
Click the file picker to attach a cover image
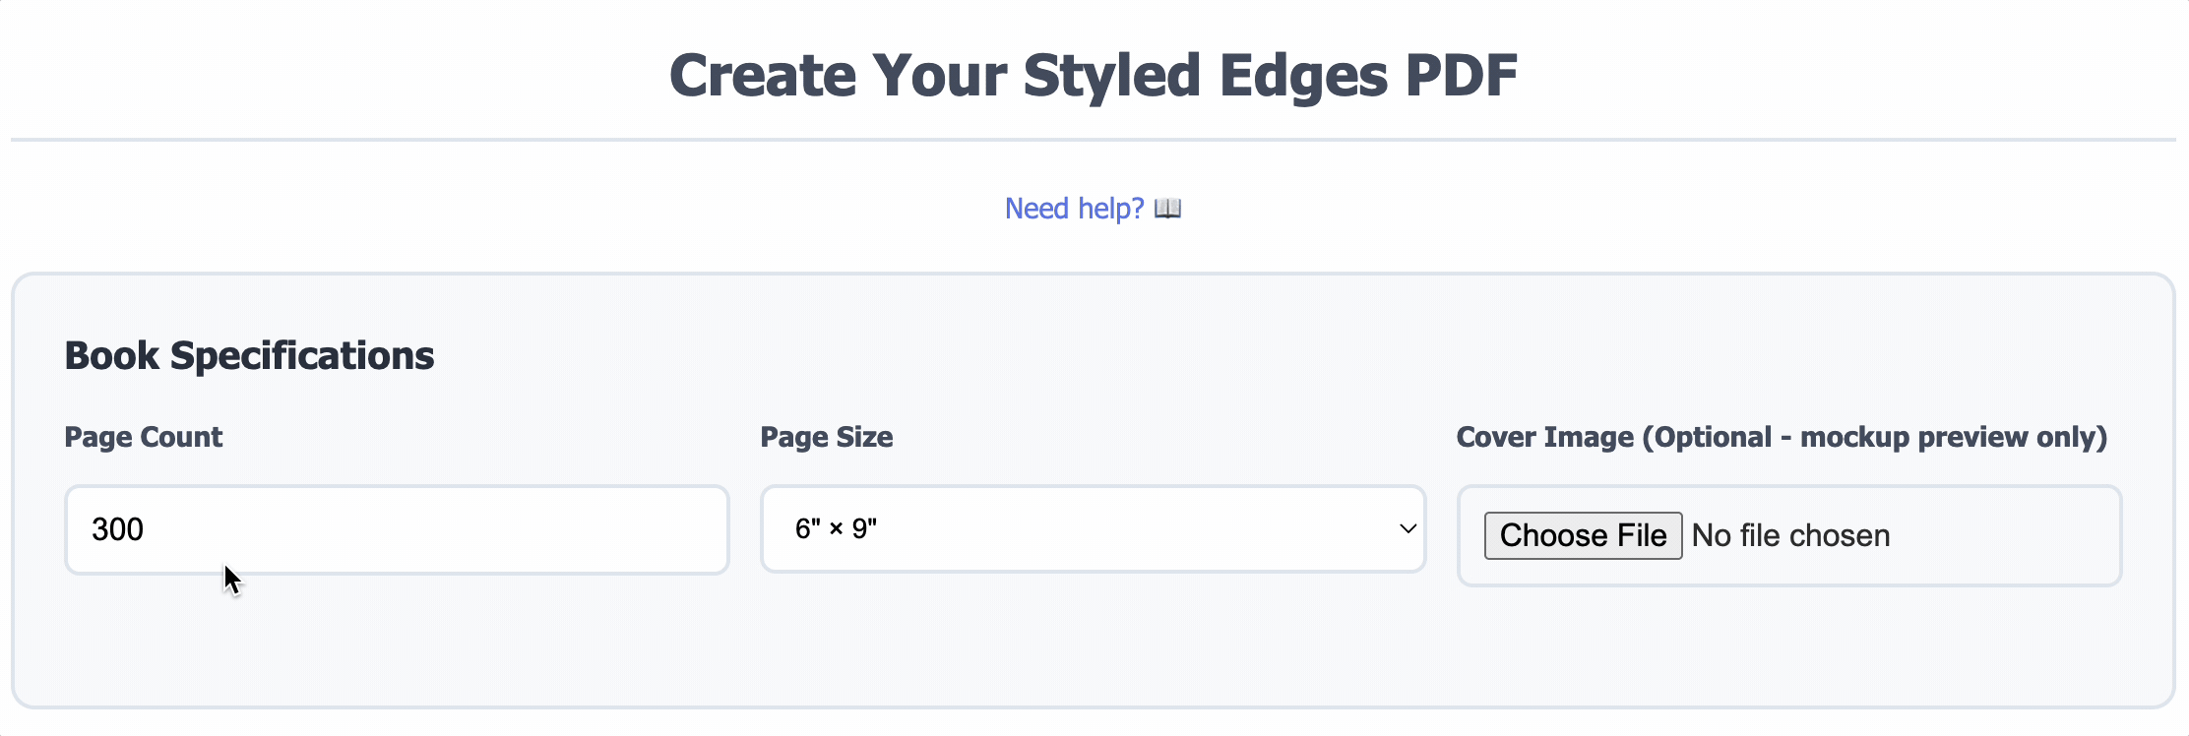point(1582,534)
